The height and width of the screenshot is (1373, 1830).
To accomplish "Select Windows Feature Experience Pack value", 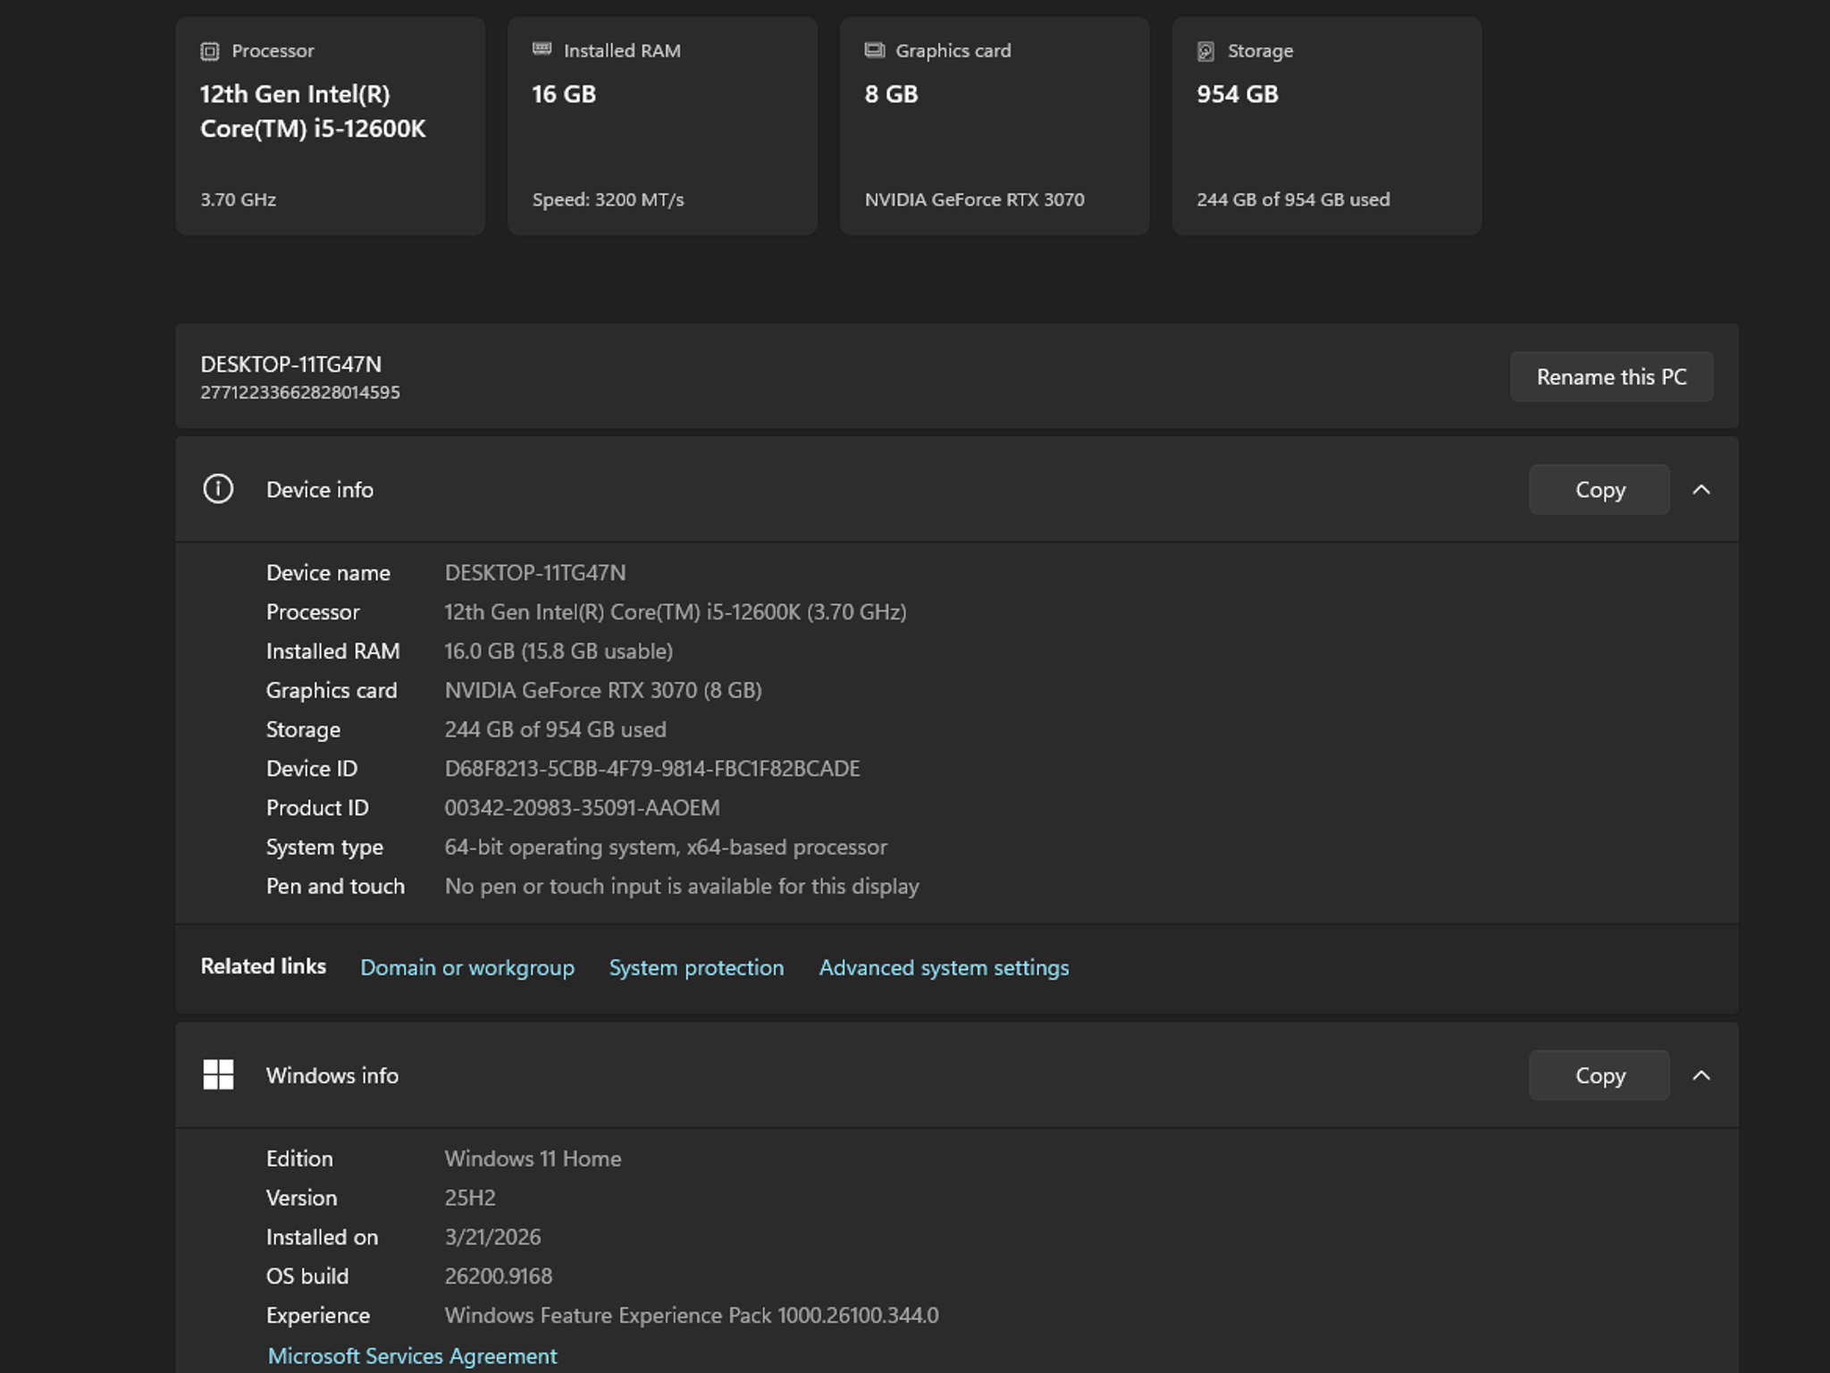I will pyautogui.click(x=692, y=1316).
